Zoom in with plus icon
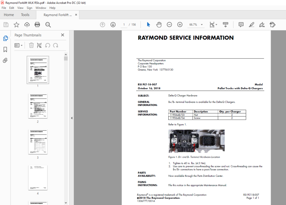Viewport: 286px width, 205px height. point(180,25)
